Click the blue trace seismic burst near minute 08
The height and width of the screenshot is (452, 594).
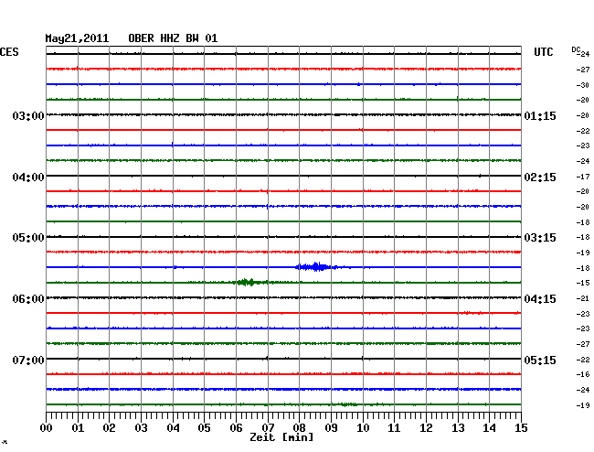coord(316,267)
